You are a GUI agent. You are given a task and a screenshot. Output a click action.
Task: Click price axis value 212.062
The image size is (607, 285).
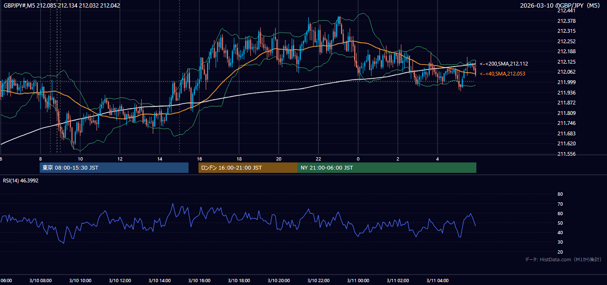pyautogui.click(x=566, y=72)
